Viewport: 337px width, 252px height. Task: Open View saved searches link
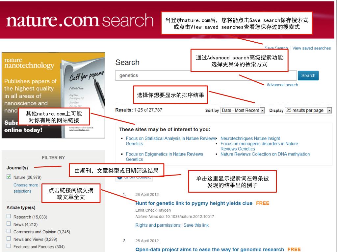click(x=311, y=48)
